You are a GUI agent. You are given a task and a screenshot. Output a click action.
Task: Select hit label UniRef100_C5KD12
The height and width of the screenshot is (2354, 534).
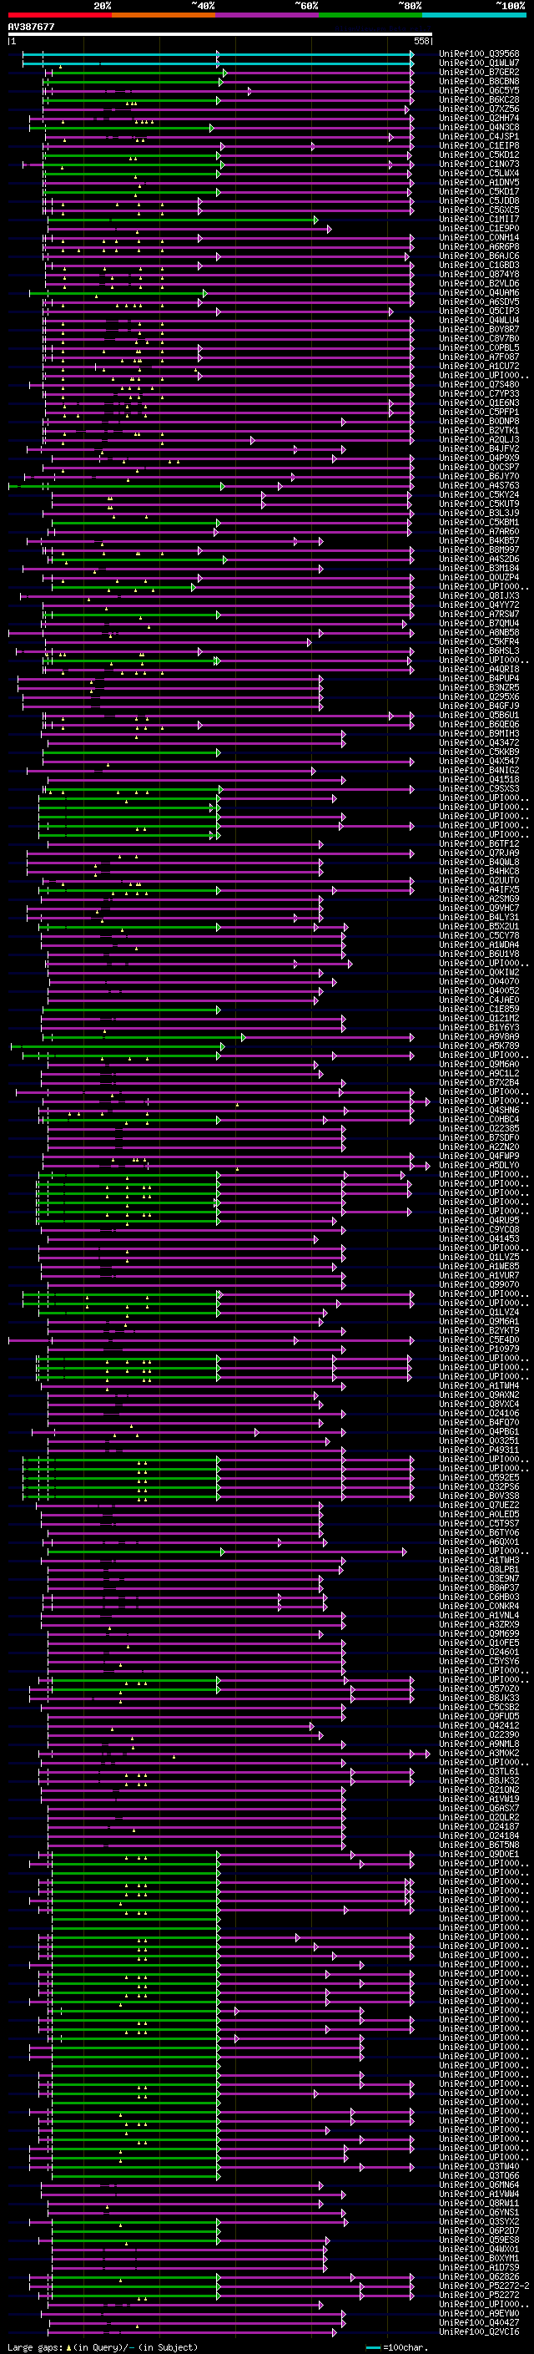(478, 154)
